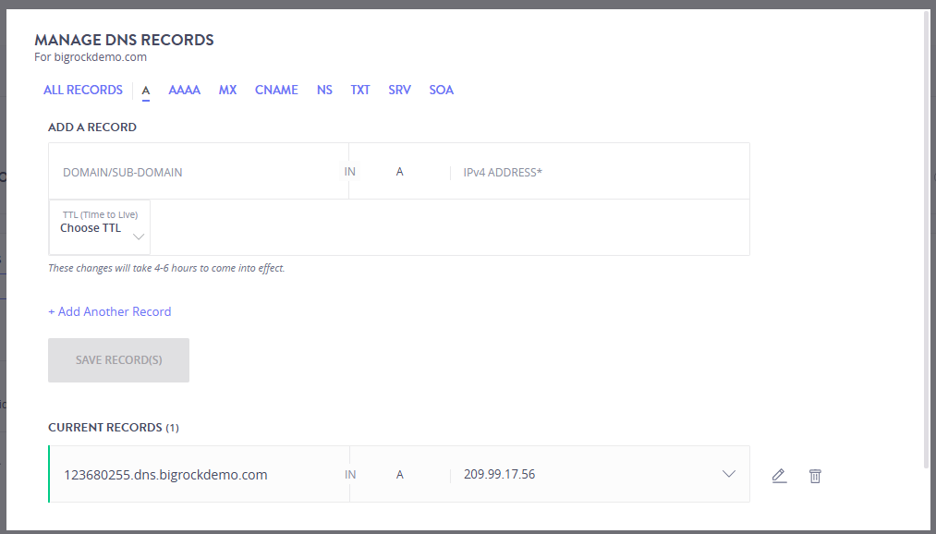Switch to the ALL RECORDS tab
The height and width of the screenshot is (534, 936).
[83, 91]
